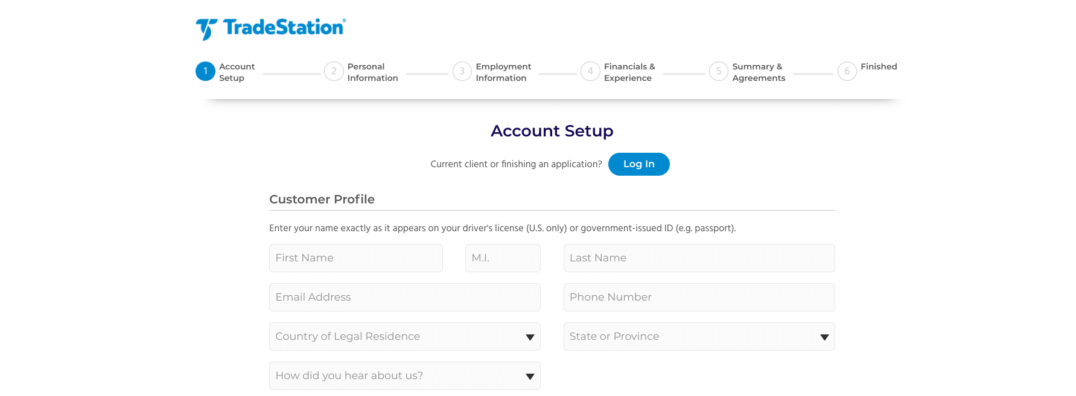Click step 4 circle for Financials & Experience
This screenshot has width=1076, height=396.
590,71
